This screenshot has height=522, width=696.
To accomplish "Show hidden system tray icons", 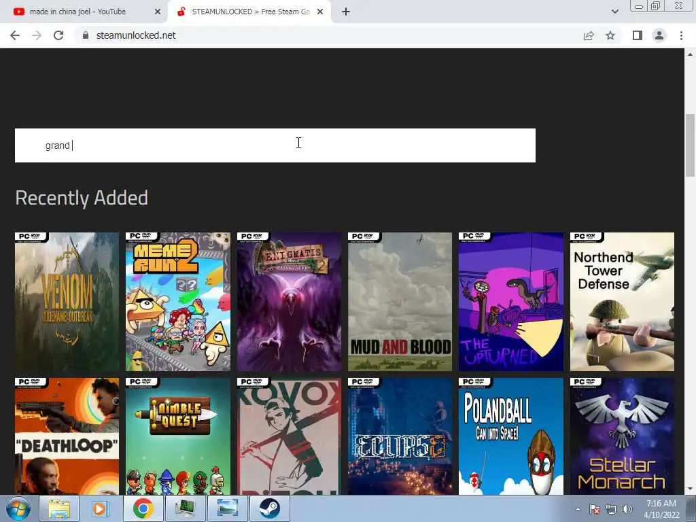I will point(578,509).
